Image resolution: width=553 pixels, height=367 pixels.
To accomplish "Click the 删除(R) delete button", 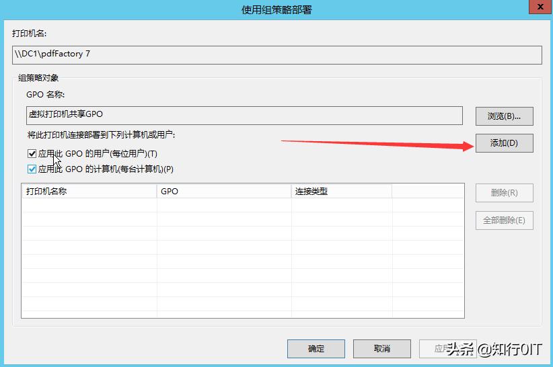I will click(505, 193).
